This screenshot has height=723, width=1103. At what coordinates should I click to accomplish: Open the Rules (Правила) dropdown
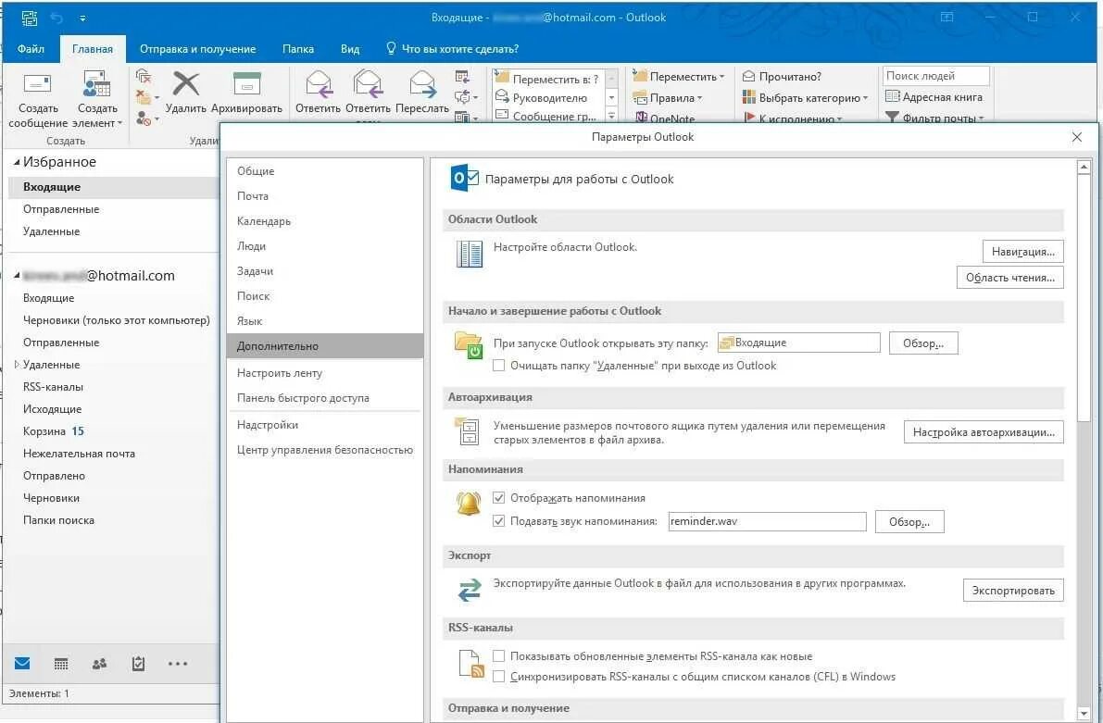click(x=667, y=98)
